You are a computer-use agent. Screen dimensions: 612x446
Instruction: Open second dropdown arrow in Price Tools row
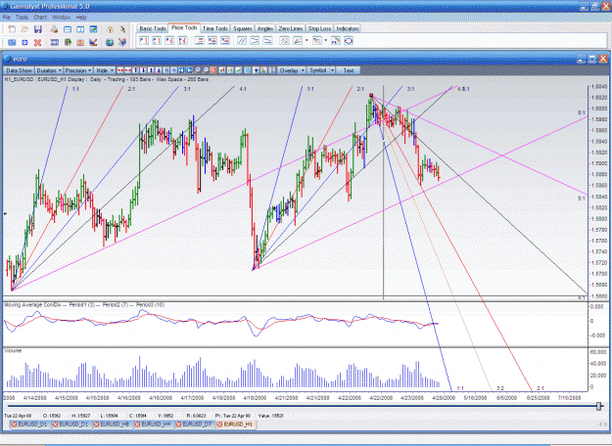point(326,40)
